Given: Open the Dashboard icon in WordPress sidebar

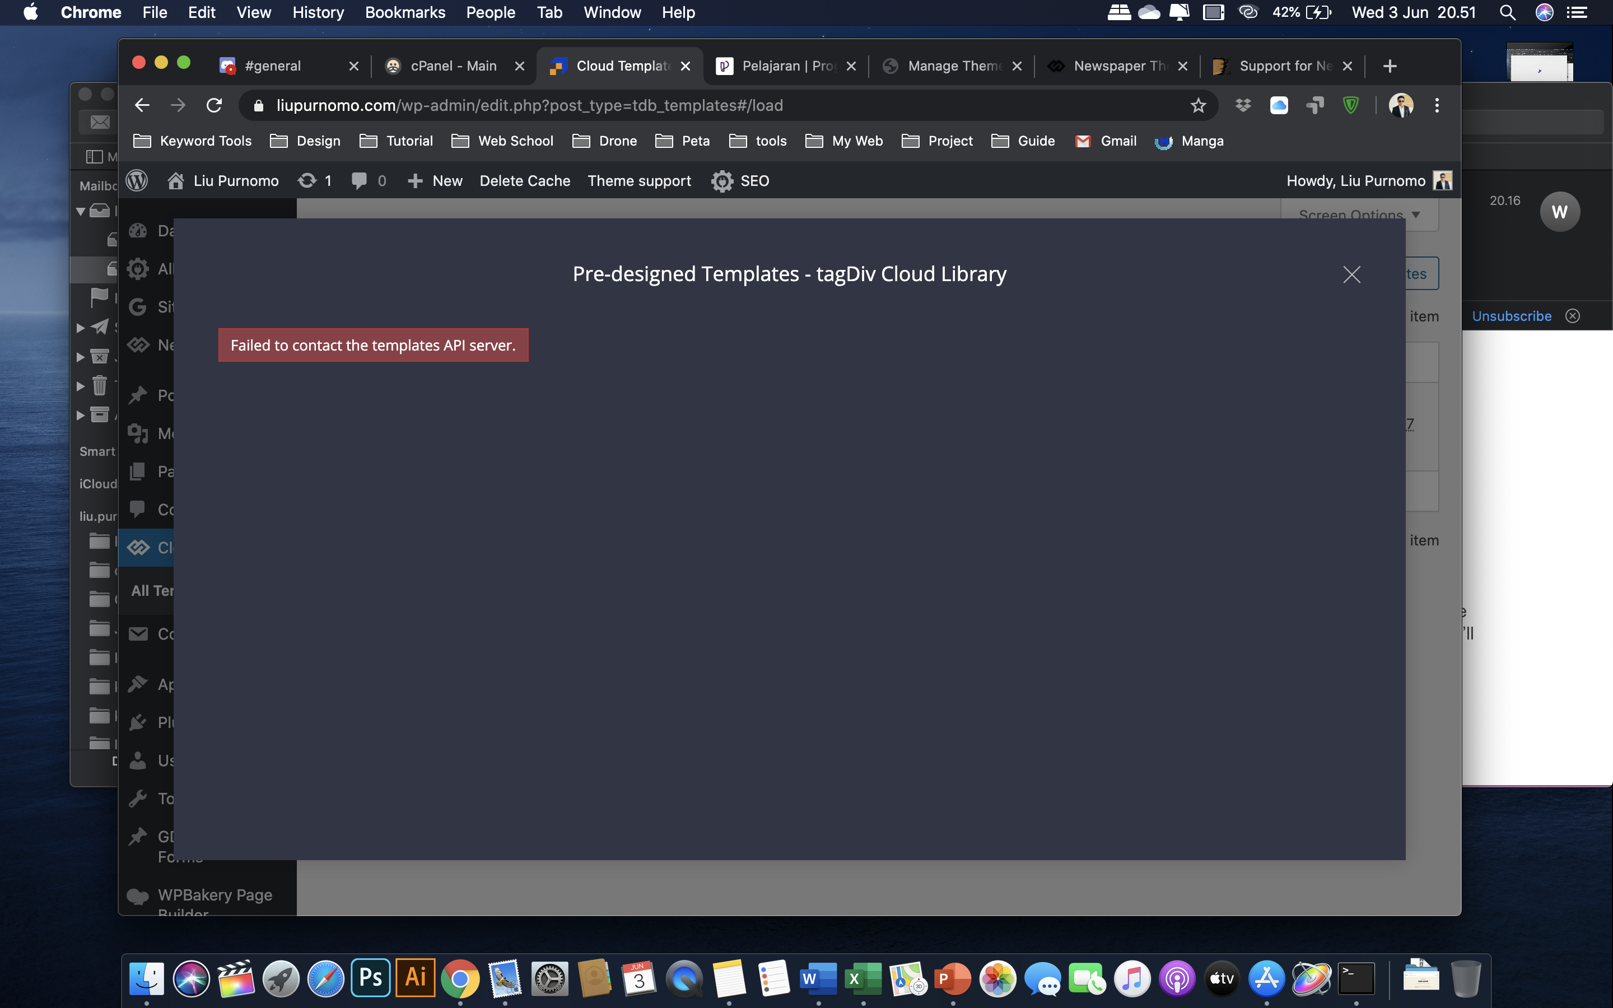Looking at the screenshot, I should coord(138,231).
